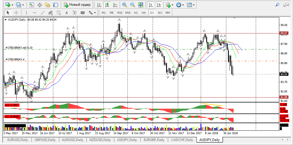
Task: Open the search magnifier icon
Action: pos(278,5)
